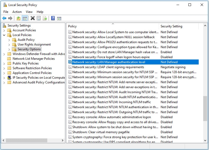Click the Export List toolbar icon
The image size is (209, 150).
pyautogui.click(x=45, y=18)
